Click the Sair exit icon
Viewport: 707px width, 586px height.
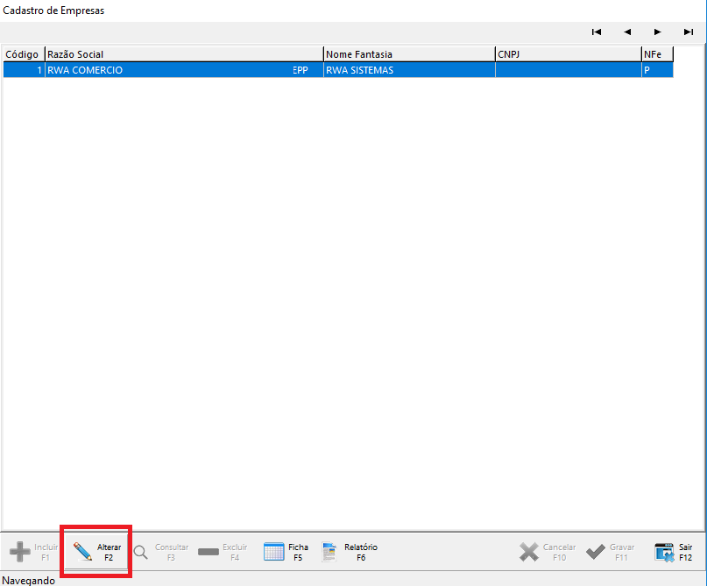[664, 552]
